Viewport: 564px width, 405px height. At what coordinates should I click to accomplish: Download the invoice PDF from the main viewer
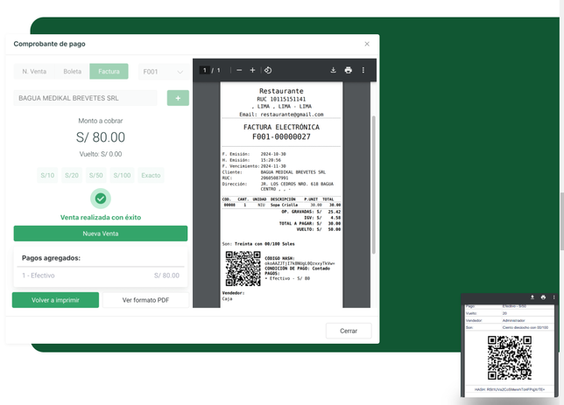(x=333, y=70)
